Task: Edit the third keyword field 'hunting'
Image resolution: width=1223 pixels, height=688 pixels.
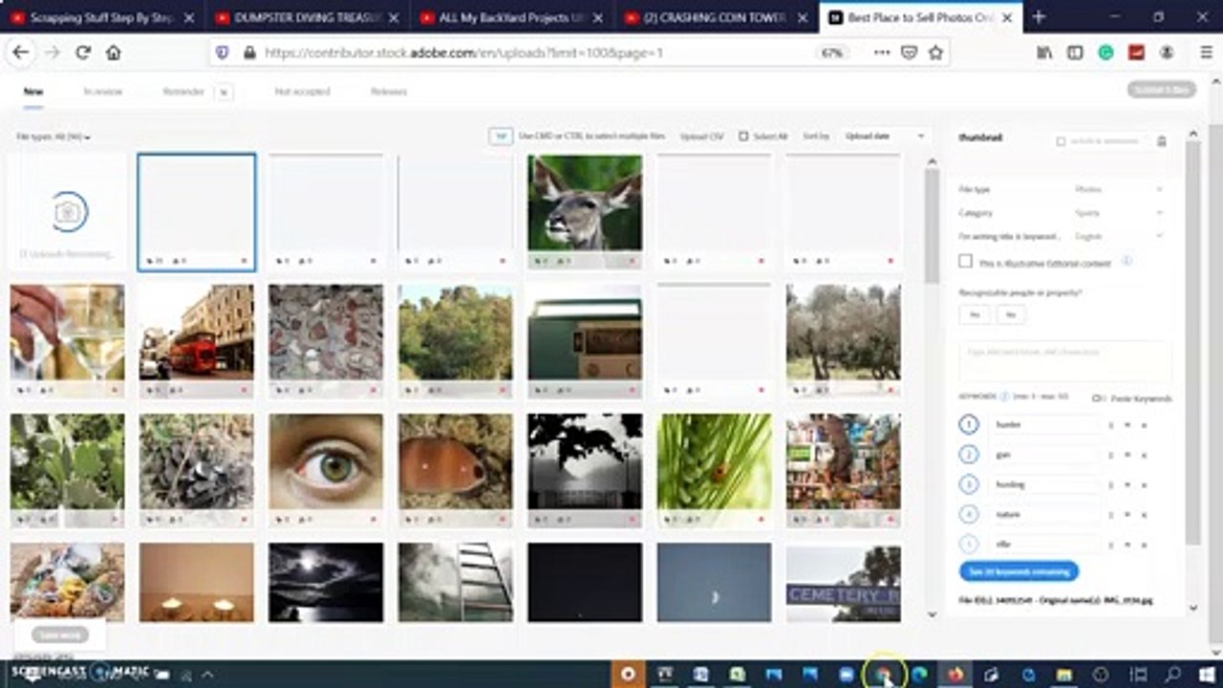Action: [1045, 484]
